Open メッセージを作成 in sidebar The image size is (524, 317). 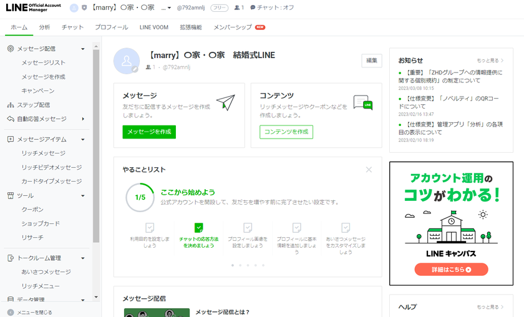(44, 77)
